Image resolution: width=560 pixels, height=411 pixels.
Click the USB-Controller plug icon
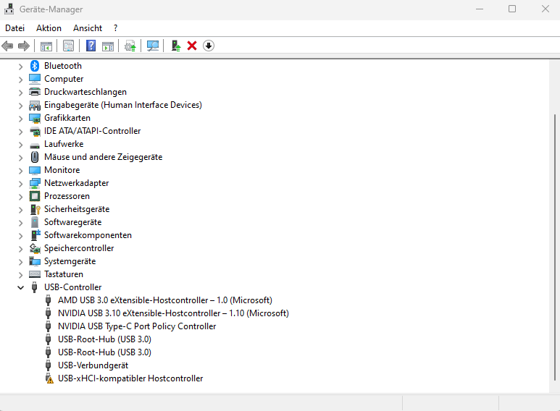(x=34, y=287)
